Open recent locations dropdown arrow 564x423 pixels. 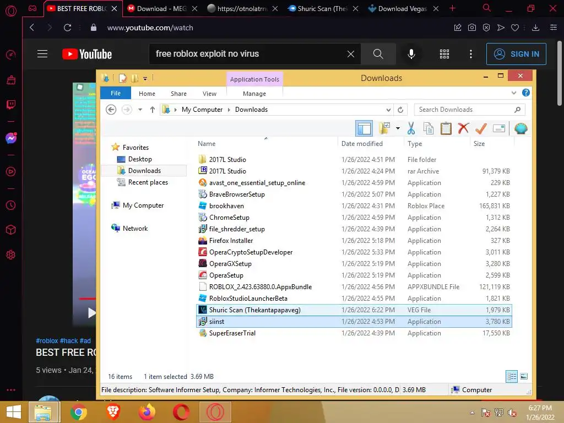(140, 110)
